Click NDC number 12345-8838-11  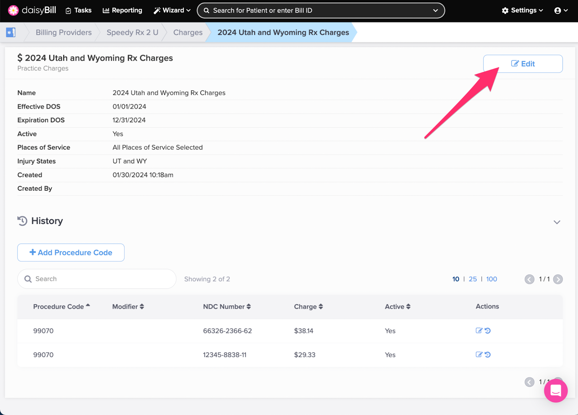pyautogui.click(x=225, y=355)
